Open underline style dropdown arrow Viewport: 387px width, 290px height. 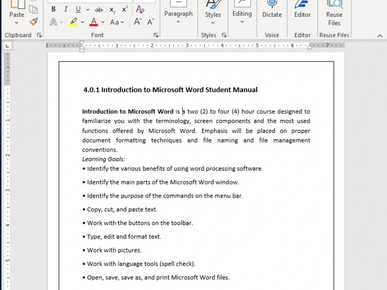pyautogui.click(x=87, y=10)
